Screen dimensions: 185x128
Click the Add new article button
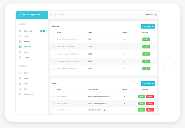pyautogui.click(x=148, y=26)
